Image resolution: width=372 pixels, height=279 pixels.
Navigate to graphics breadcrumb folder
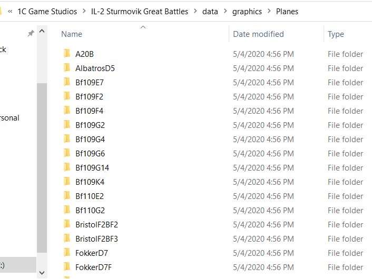pyautogui.click(x=247, y=12)
